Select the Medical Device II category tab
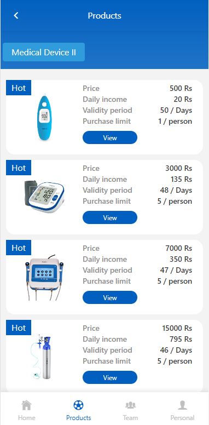This screenshot has width=209, height=425. pos(44,52)
